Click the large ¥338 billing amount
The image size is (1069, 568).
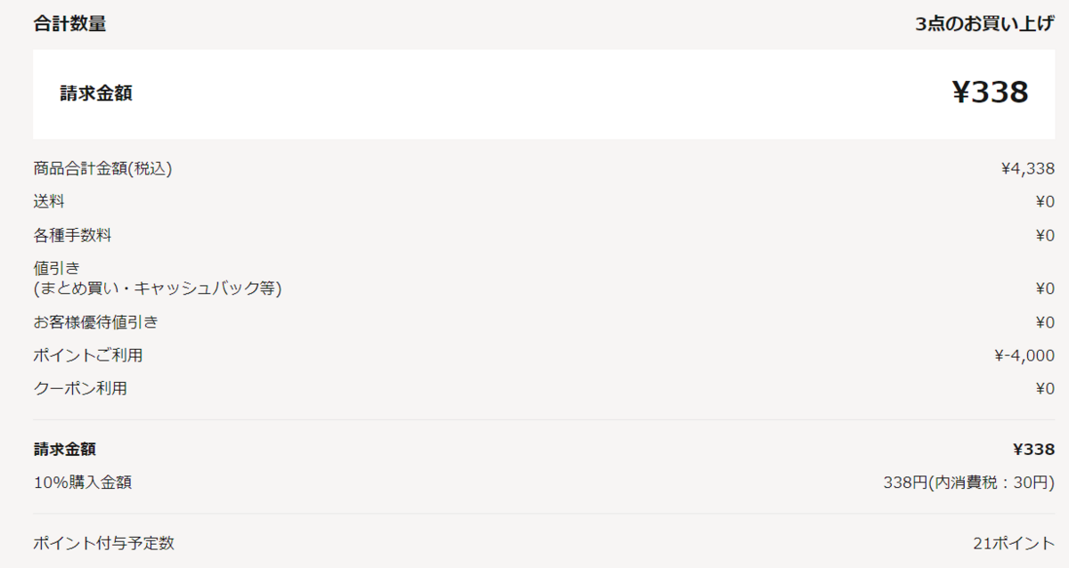coord(991,92)
